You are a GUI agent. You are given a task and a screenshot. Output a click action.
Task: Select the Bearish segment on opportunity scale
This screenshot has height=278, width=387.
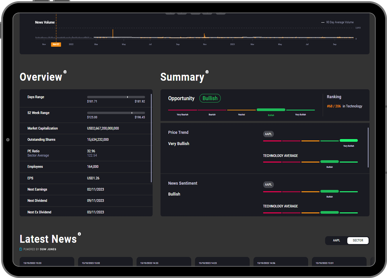(x=212, y=110)
